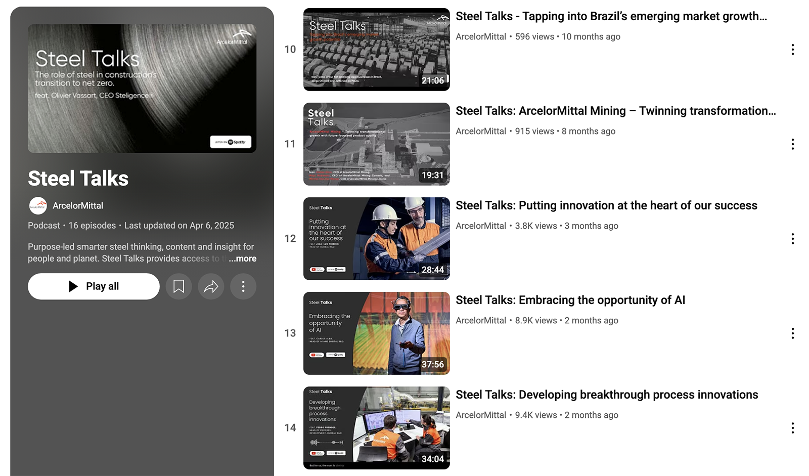The image size is (809, 476).
Task: Click the '596 views' text
Action: pos(534,36)
